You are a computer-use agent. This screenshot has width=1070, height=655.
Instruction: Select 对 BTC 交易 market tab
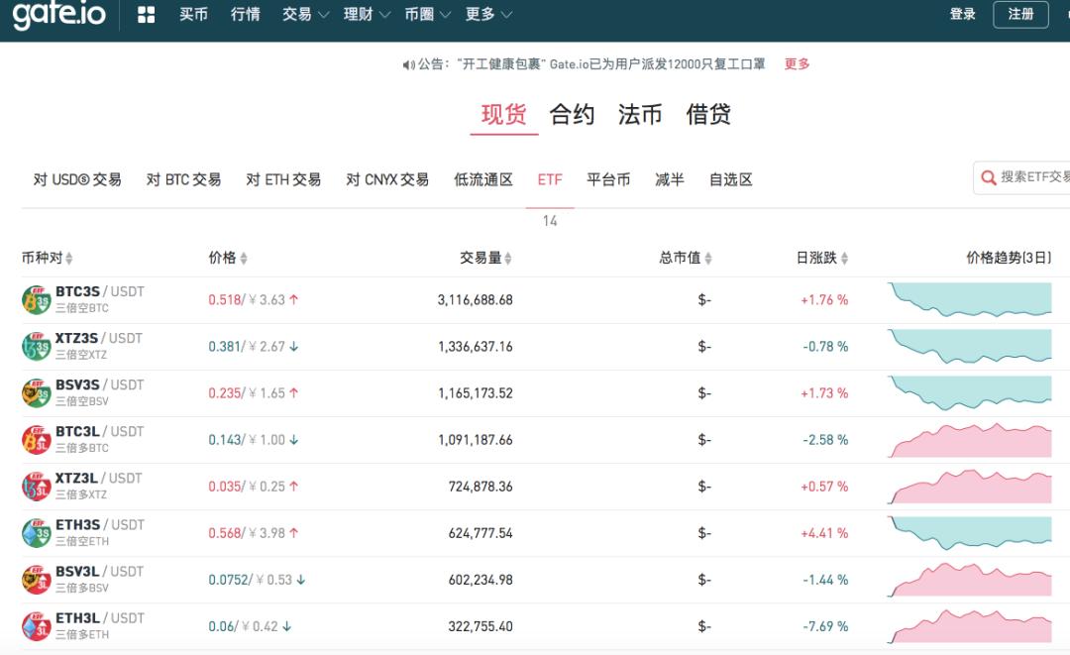coord(183,179)
